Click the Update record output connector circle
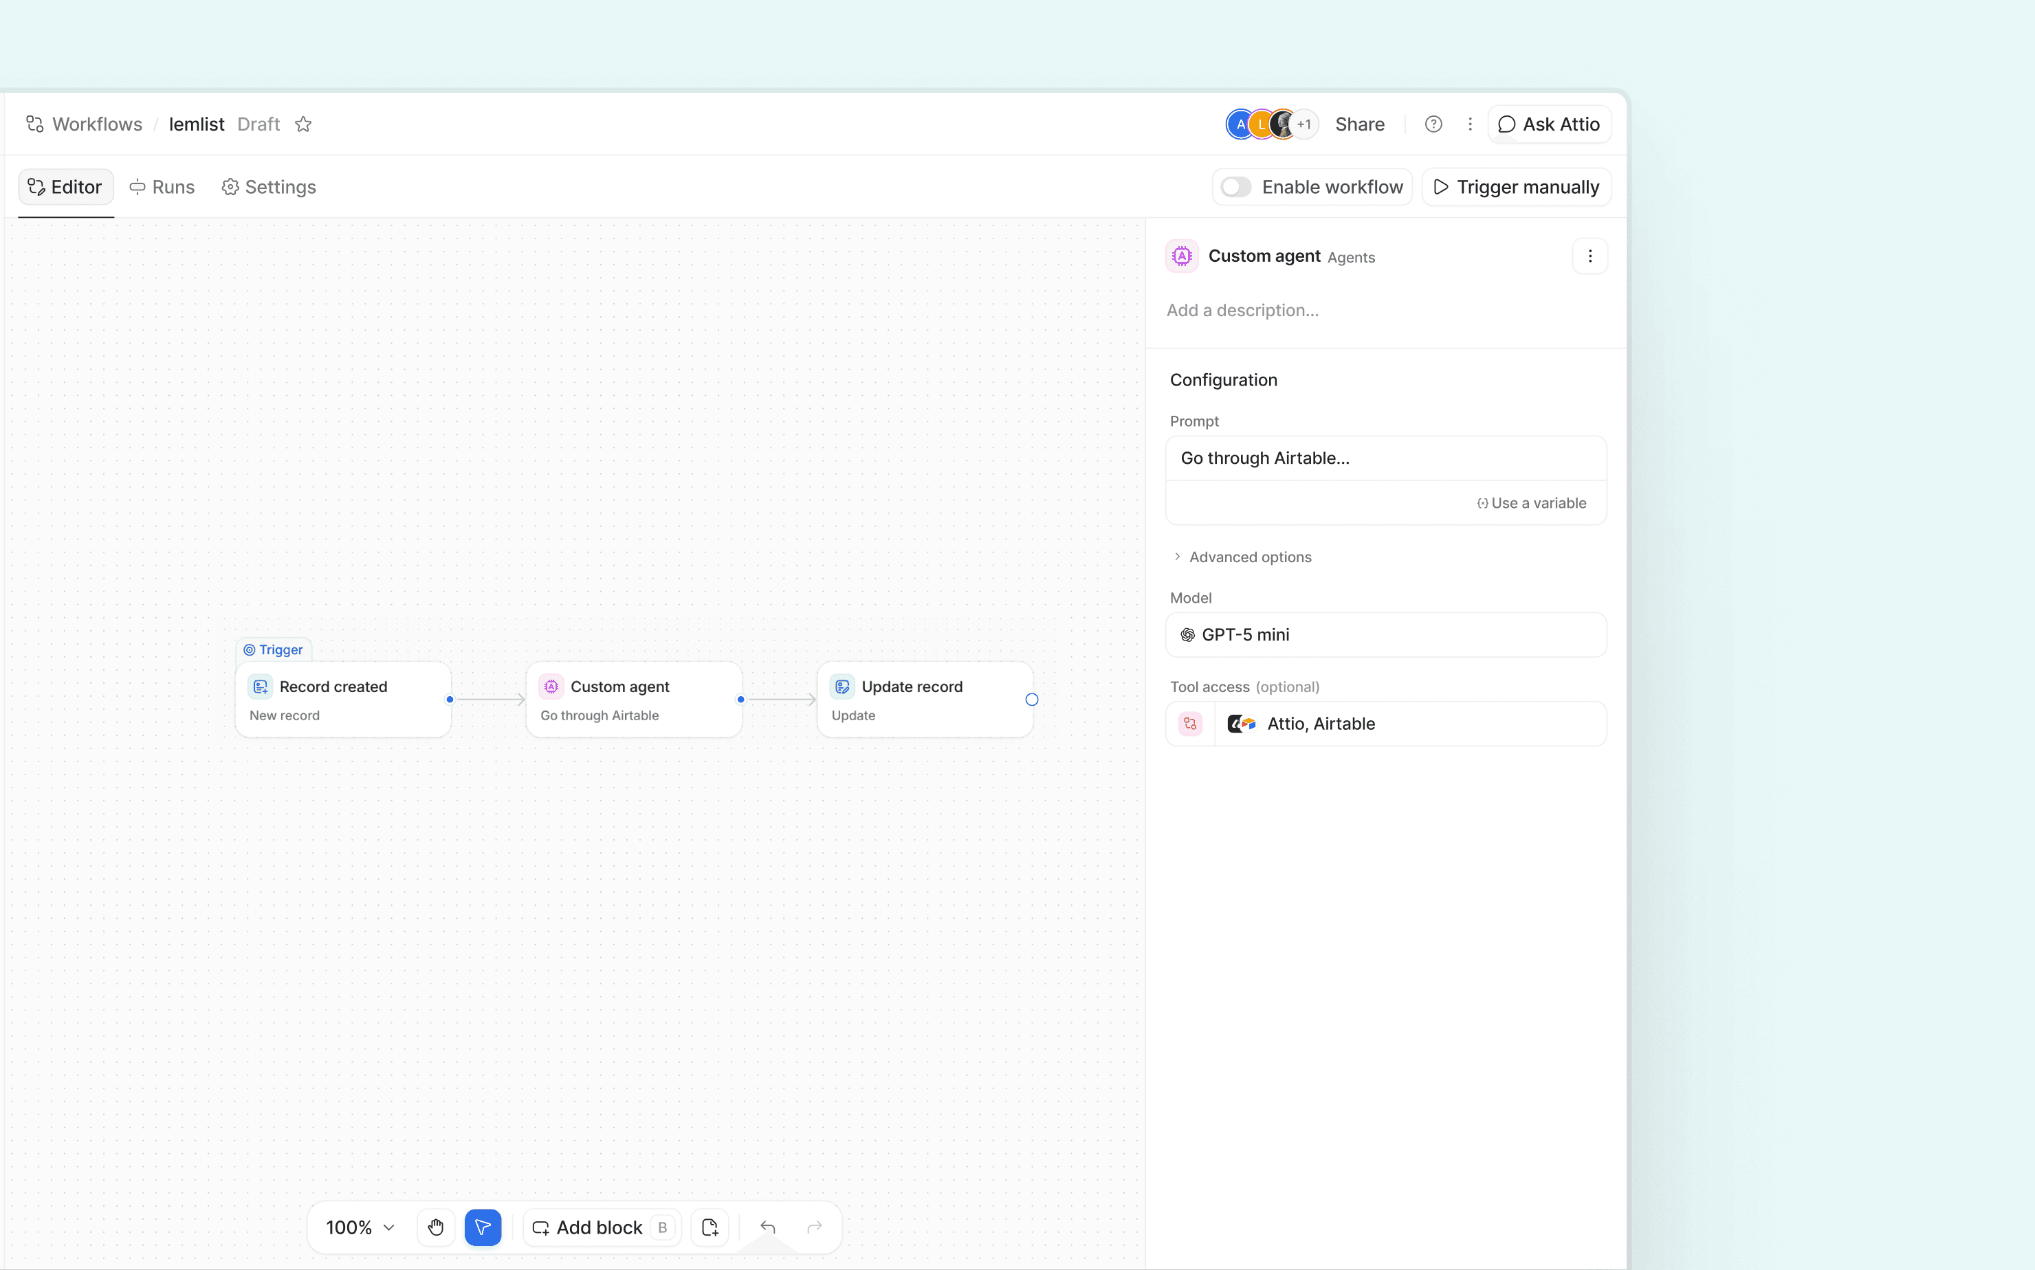 [x=1032, y=700]
